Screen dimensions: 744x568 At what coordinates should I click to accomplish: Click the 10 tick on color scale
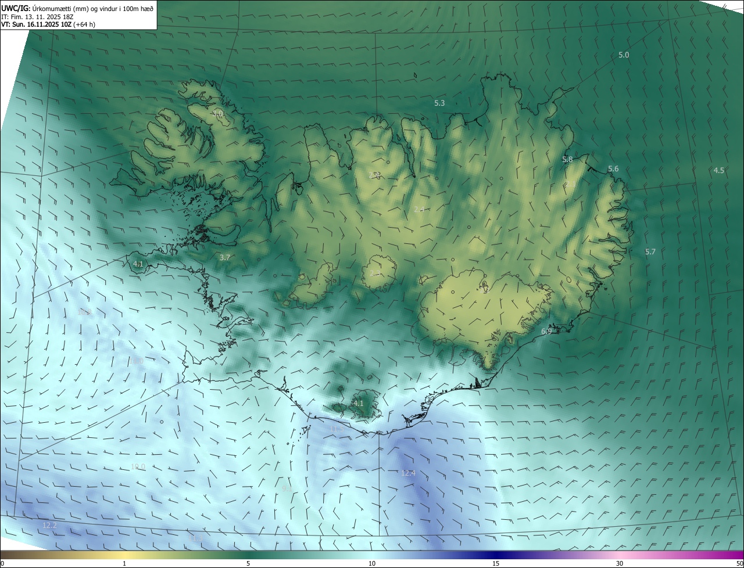(372, 563)
